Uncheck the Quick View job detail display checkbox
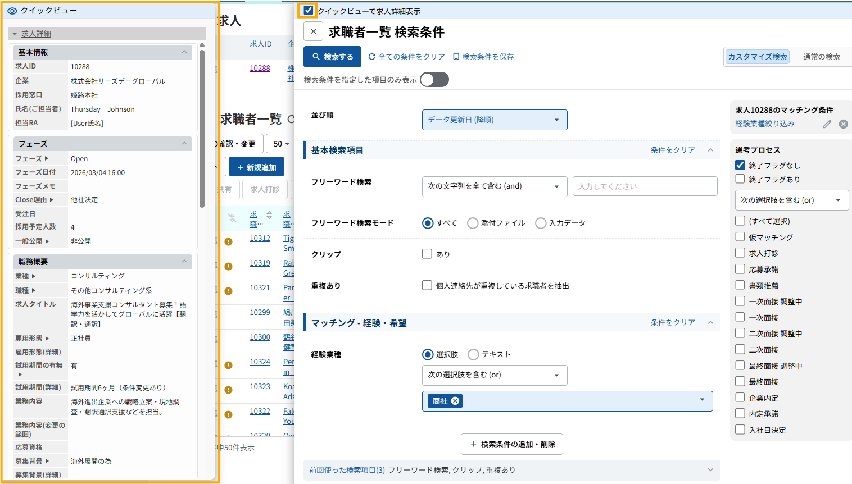 [308, 11]
